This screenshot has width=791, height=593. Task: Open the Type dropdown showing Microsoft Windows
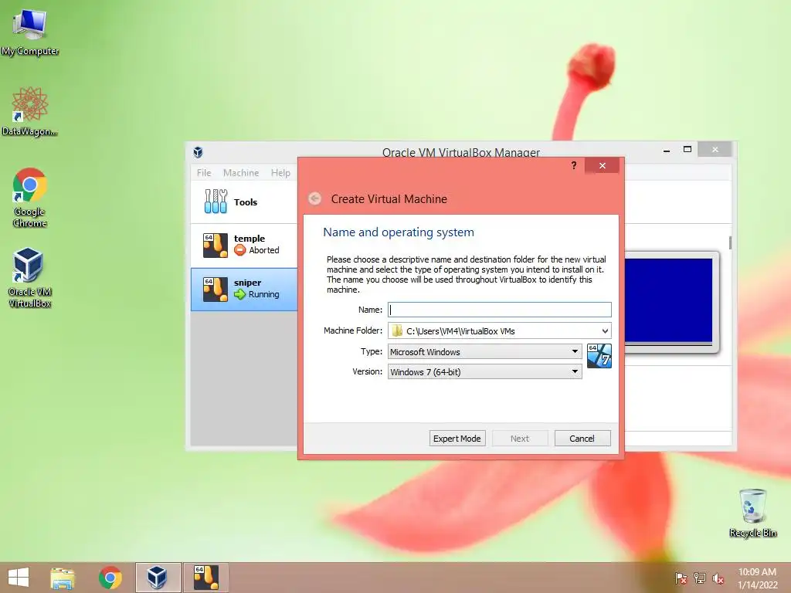pos(485,351)
